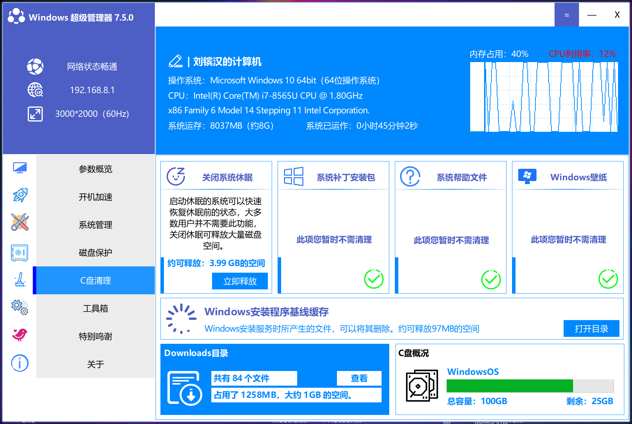Click 剩余: 25GB text
The height and width of the screenshot is (424, 632).
tap(590, 401)
